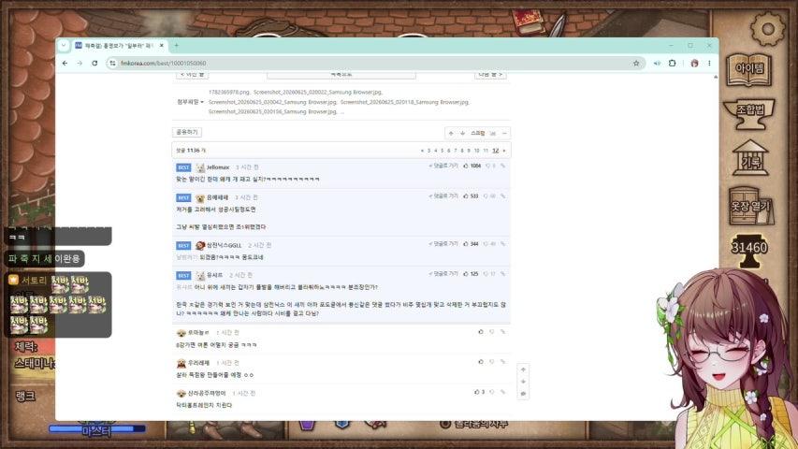Click the blue 마스터 rank progress bar
Image resolution: width=798 pixels, height=449 pixels.
point(96,428)
